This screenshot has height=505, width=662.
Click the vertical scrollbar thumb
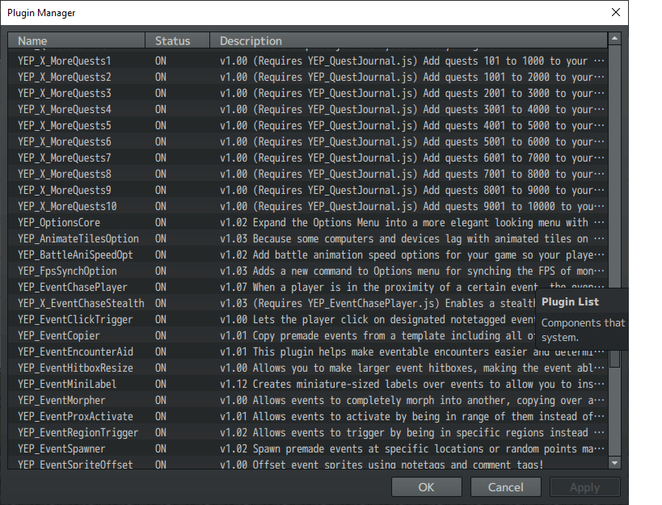point(614,358)
